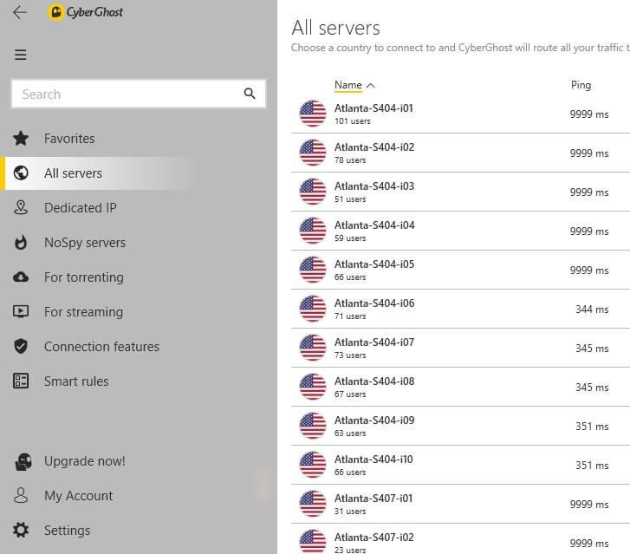Click US flag for Atlanta-S404-i01
This screenshot has width=630, height=554.
tap(313, 114)
